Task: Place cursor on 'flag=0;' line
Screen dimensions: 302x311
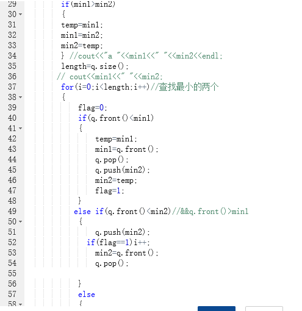Action: pyautogui.click(x=93, y=108)
